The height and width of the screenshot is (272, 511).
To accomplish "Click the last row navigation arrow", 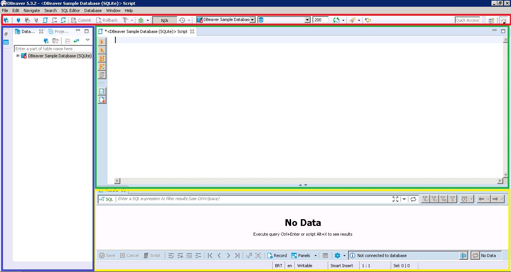I will click(237, 256).
